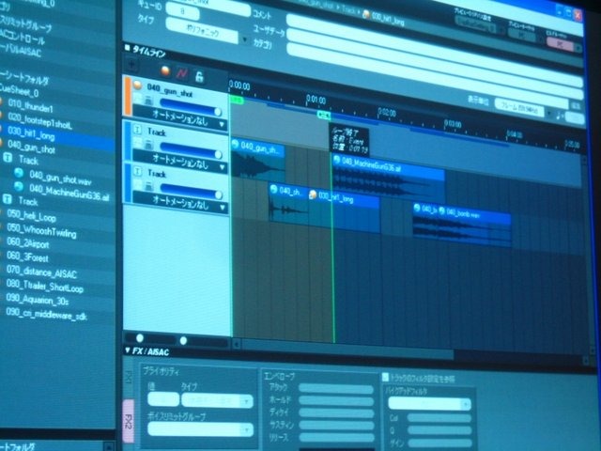
Task: Toggle the small square button under 040_gun_shot name
Action: 138,100
